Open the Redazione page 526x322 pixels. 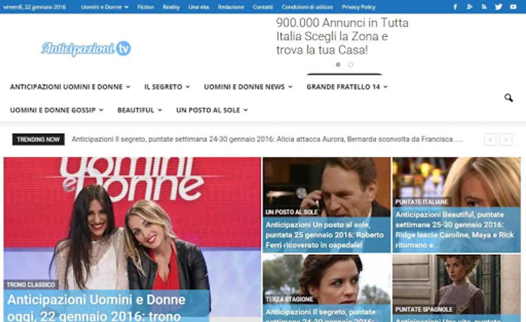pyautogui.click(x=231, y=7)
